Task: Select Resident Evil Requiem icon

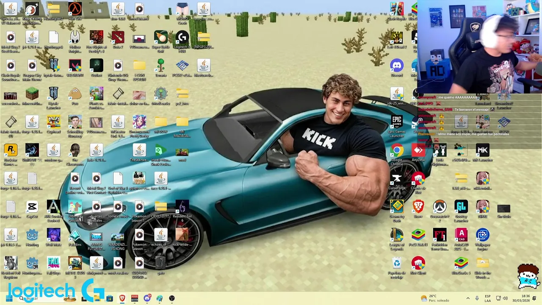Action: coord(11,263)
